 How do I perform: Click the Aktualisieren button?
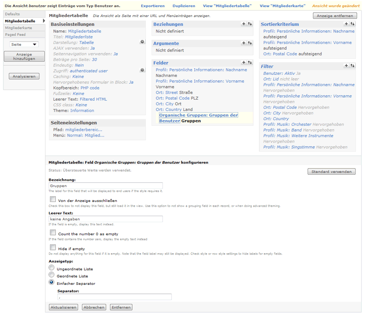pyautogui.click(x=63, y=307)
